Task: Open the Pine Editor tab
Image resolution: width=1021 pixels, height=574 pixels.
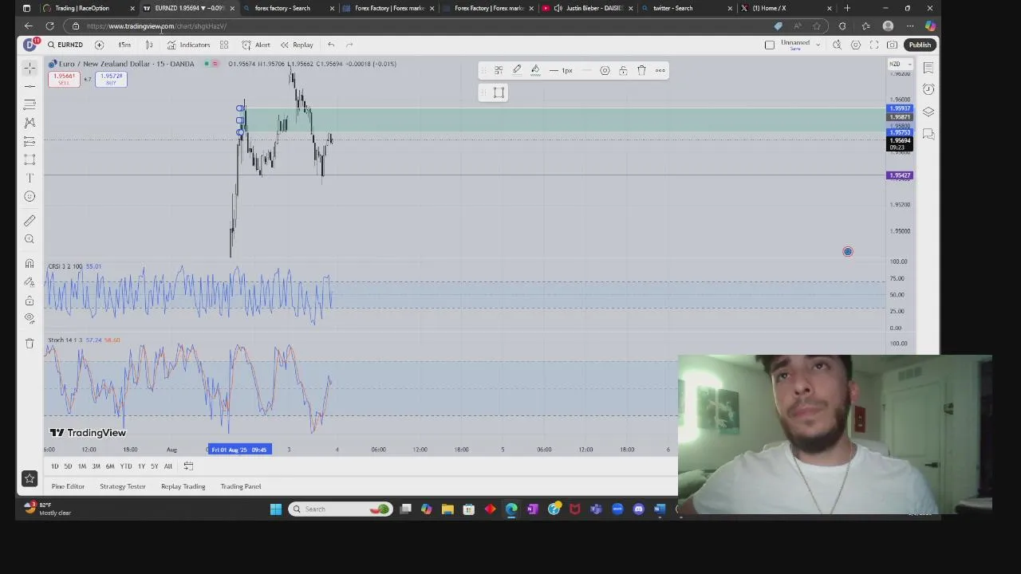Action: click(x=68, y=486)
